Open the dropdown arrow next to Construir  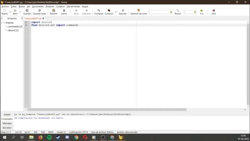point(116,12)
